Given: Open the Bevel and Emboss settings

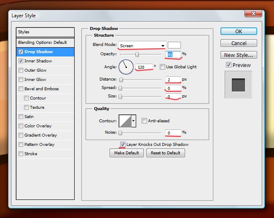Looking at the screenshot, I should (x=41, y=89).
